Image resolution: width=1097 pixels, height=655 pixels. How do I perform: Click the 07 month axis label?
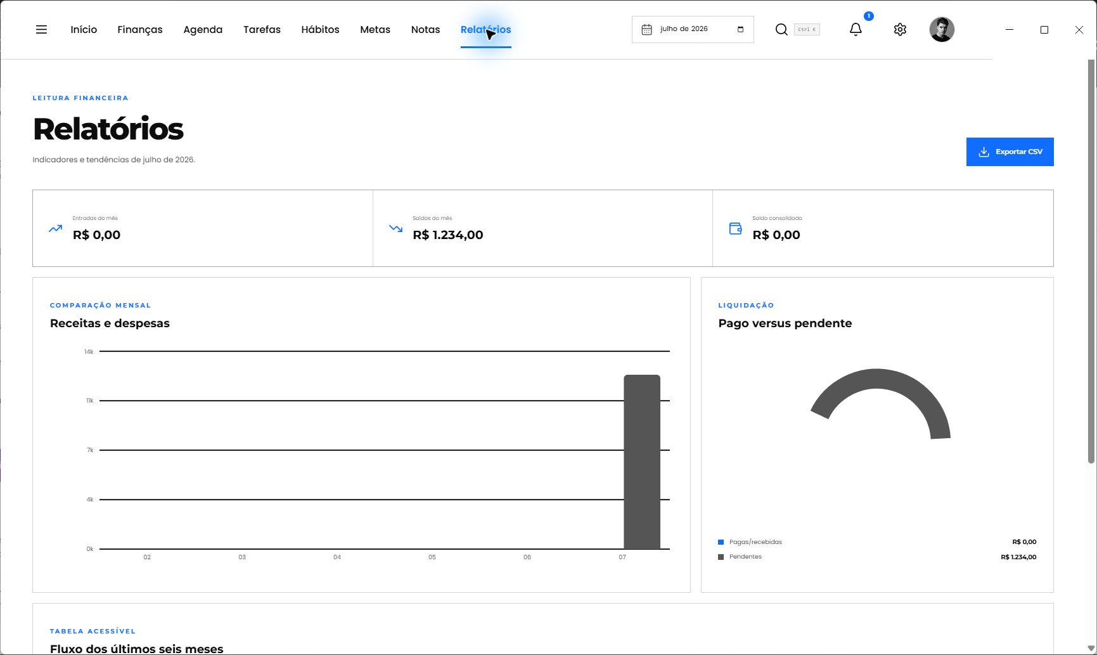tap(622, 557)
